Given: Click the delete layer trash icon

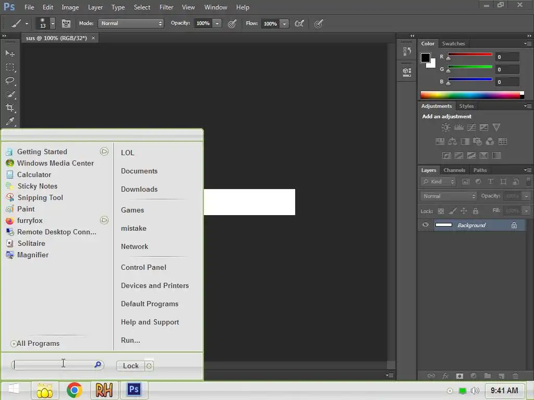Looking at the screenshot, I should 515,376.
